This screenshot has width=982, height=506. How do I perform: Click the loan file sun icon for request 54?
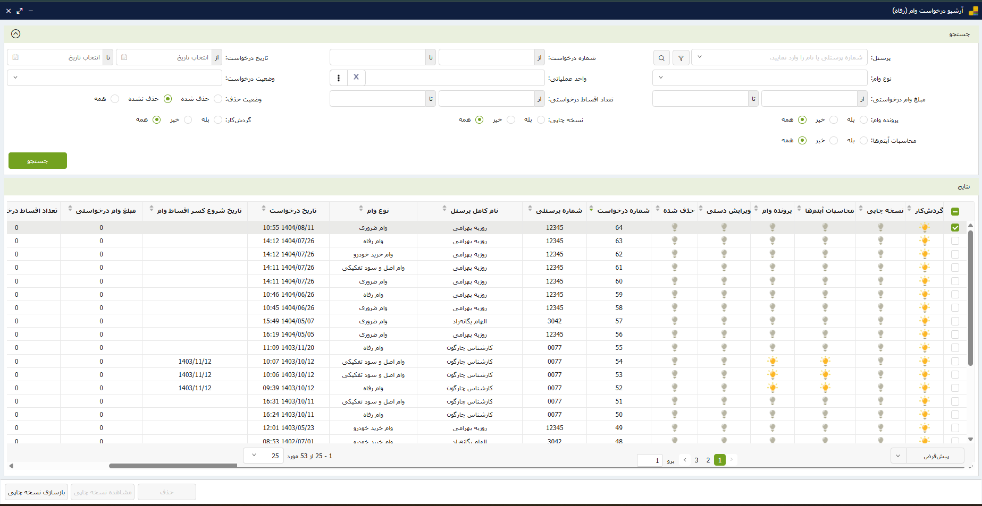coord(773,362)
